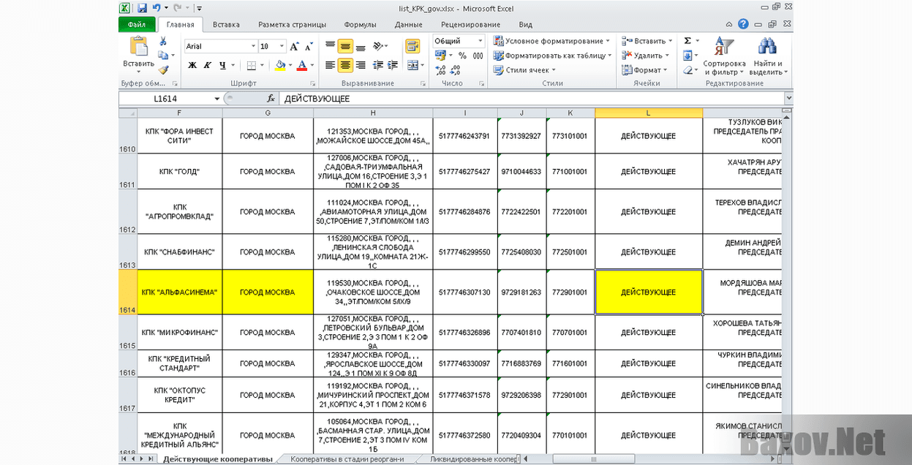Viewport: 912px width, 465px height.
Task: Expand the Общий number format dropdown
Action: pyautogui.click(x=481, y=41)
